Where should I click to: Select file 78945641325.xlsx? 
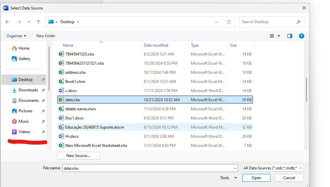tap(155, 54)
